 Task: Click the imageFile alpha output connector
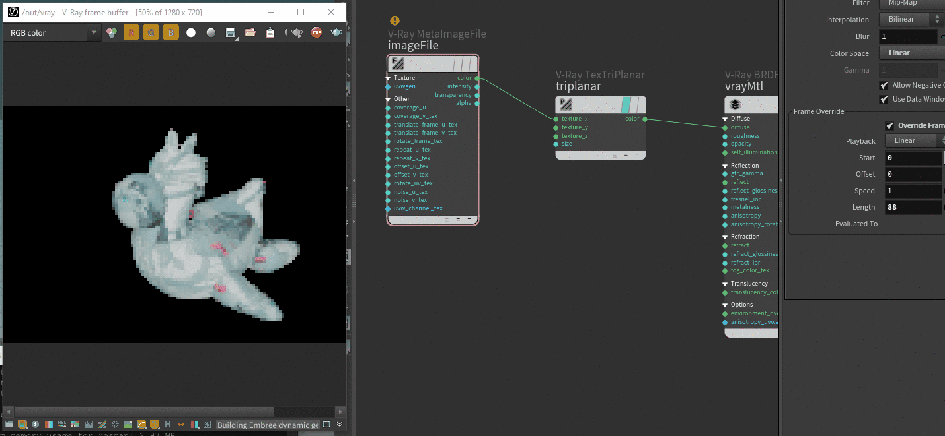(477, 103)
